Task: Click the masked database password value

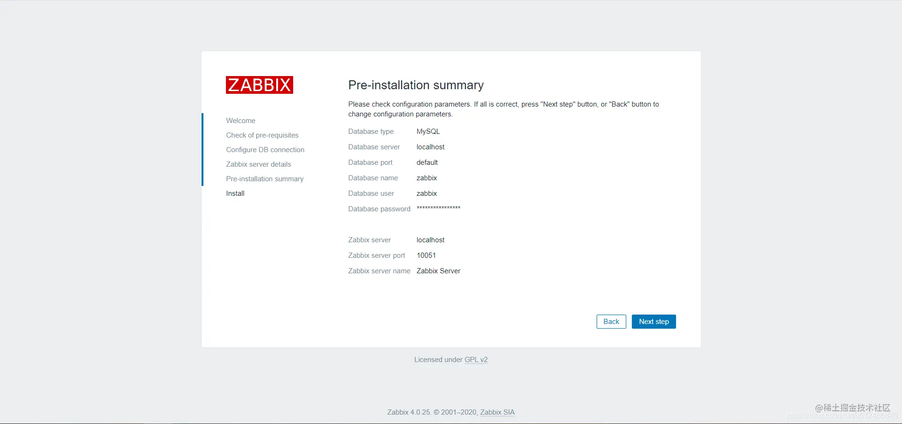Action: point(438,208)
